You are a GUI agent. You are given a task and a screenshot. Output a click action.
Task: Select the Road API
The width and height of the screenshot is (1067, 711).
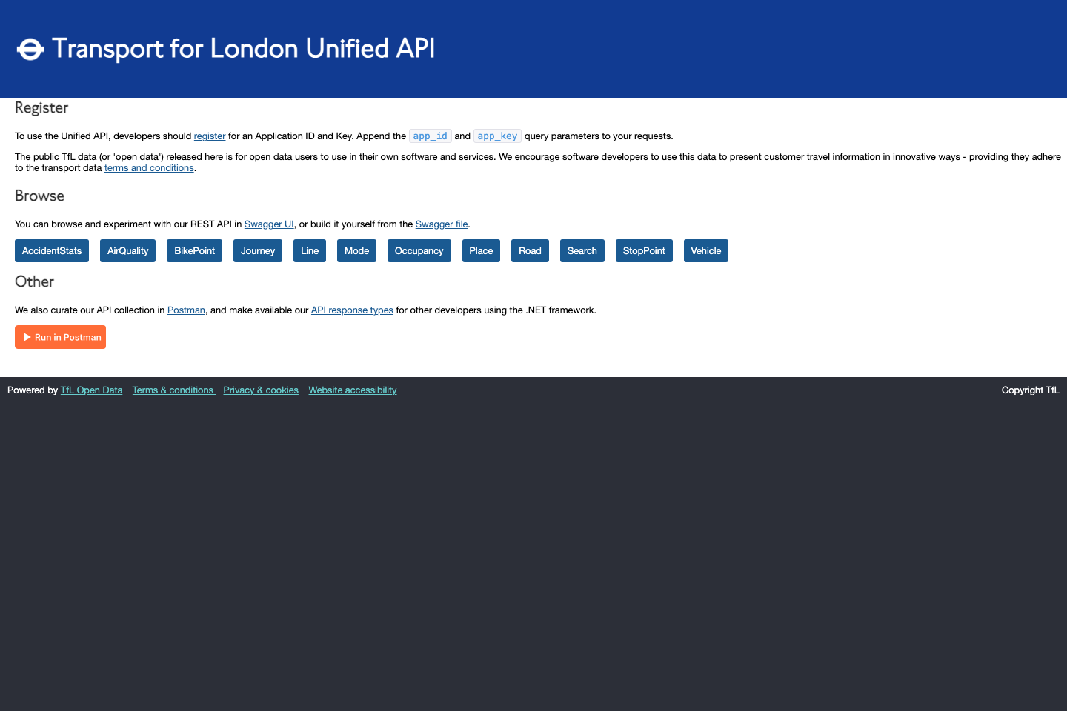point(530,250)
